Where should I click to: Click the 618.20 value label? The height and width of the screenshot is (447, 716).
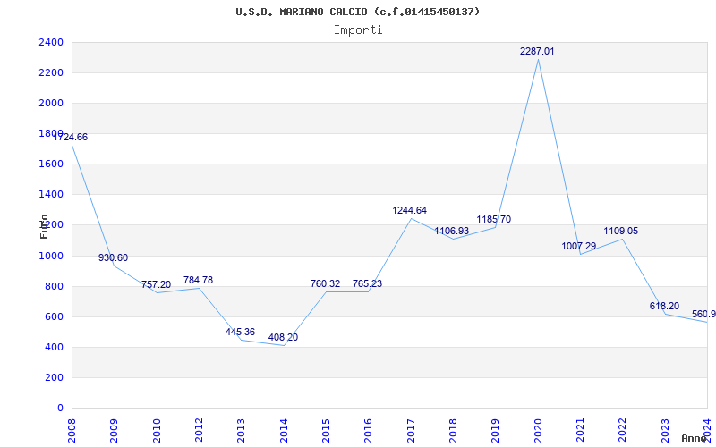coord(664,306)
